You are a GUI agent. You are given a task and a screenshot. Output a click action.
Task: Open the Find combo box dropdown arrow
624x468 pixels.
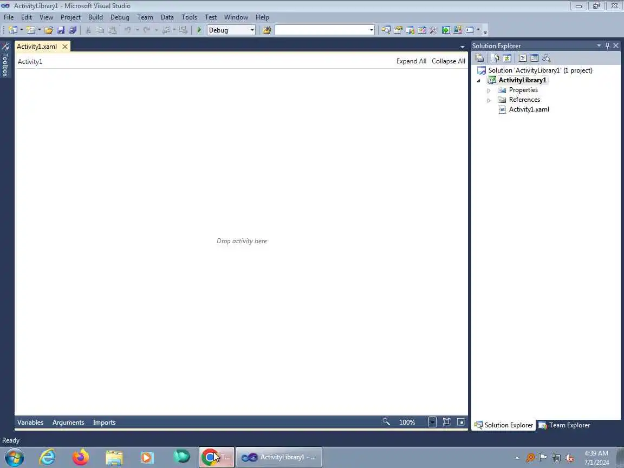[x=371, y=30]
